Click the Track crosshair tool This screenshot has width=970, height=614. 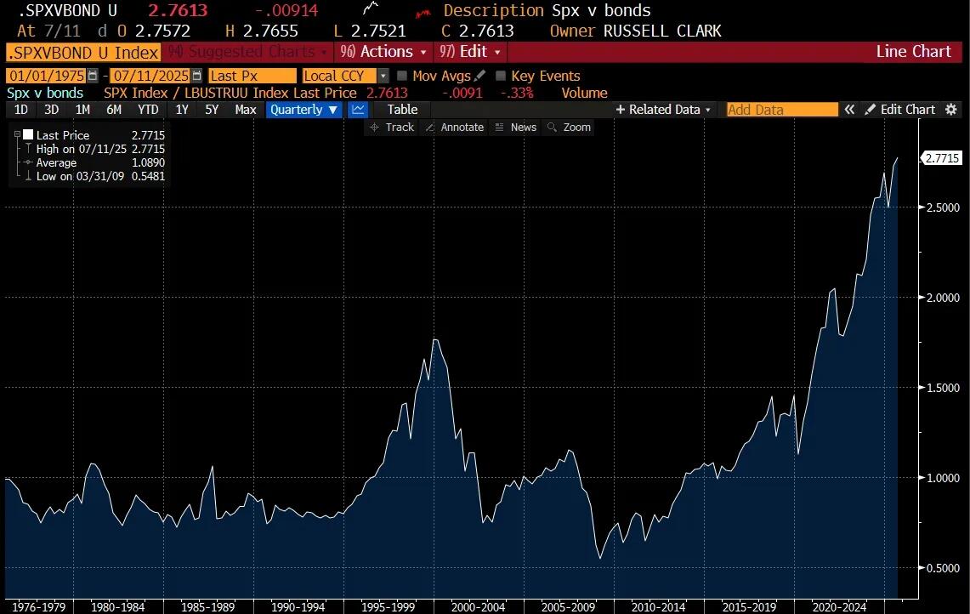point(392,128)
